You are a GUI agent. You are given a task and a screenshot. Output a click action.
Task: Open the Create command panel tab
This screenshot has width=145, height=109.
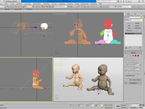click(x=125, y=14)
